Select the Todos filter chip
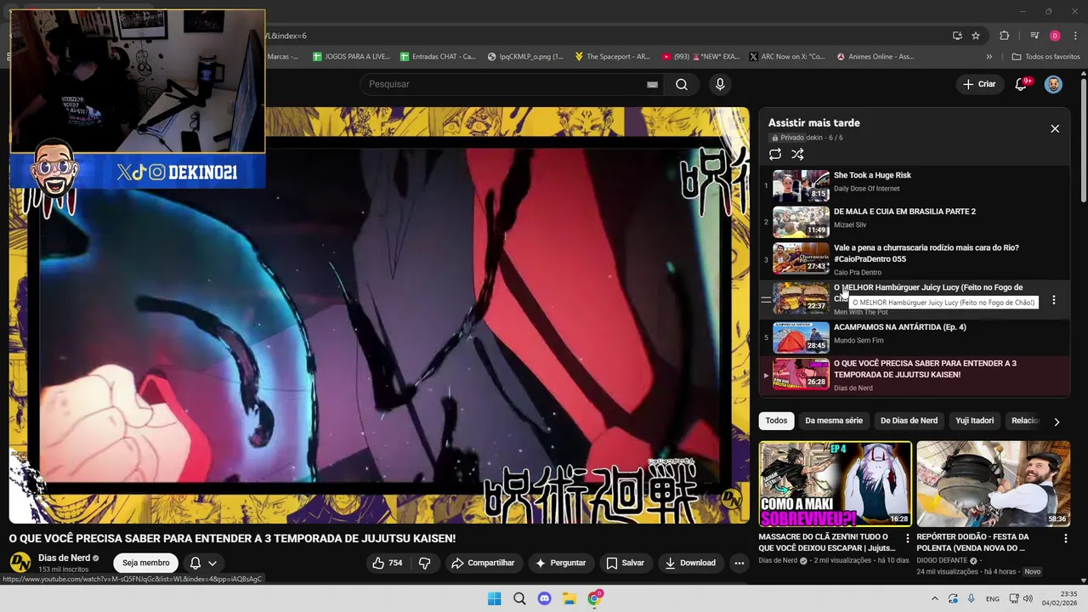 click(x=776, y=421)
